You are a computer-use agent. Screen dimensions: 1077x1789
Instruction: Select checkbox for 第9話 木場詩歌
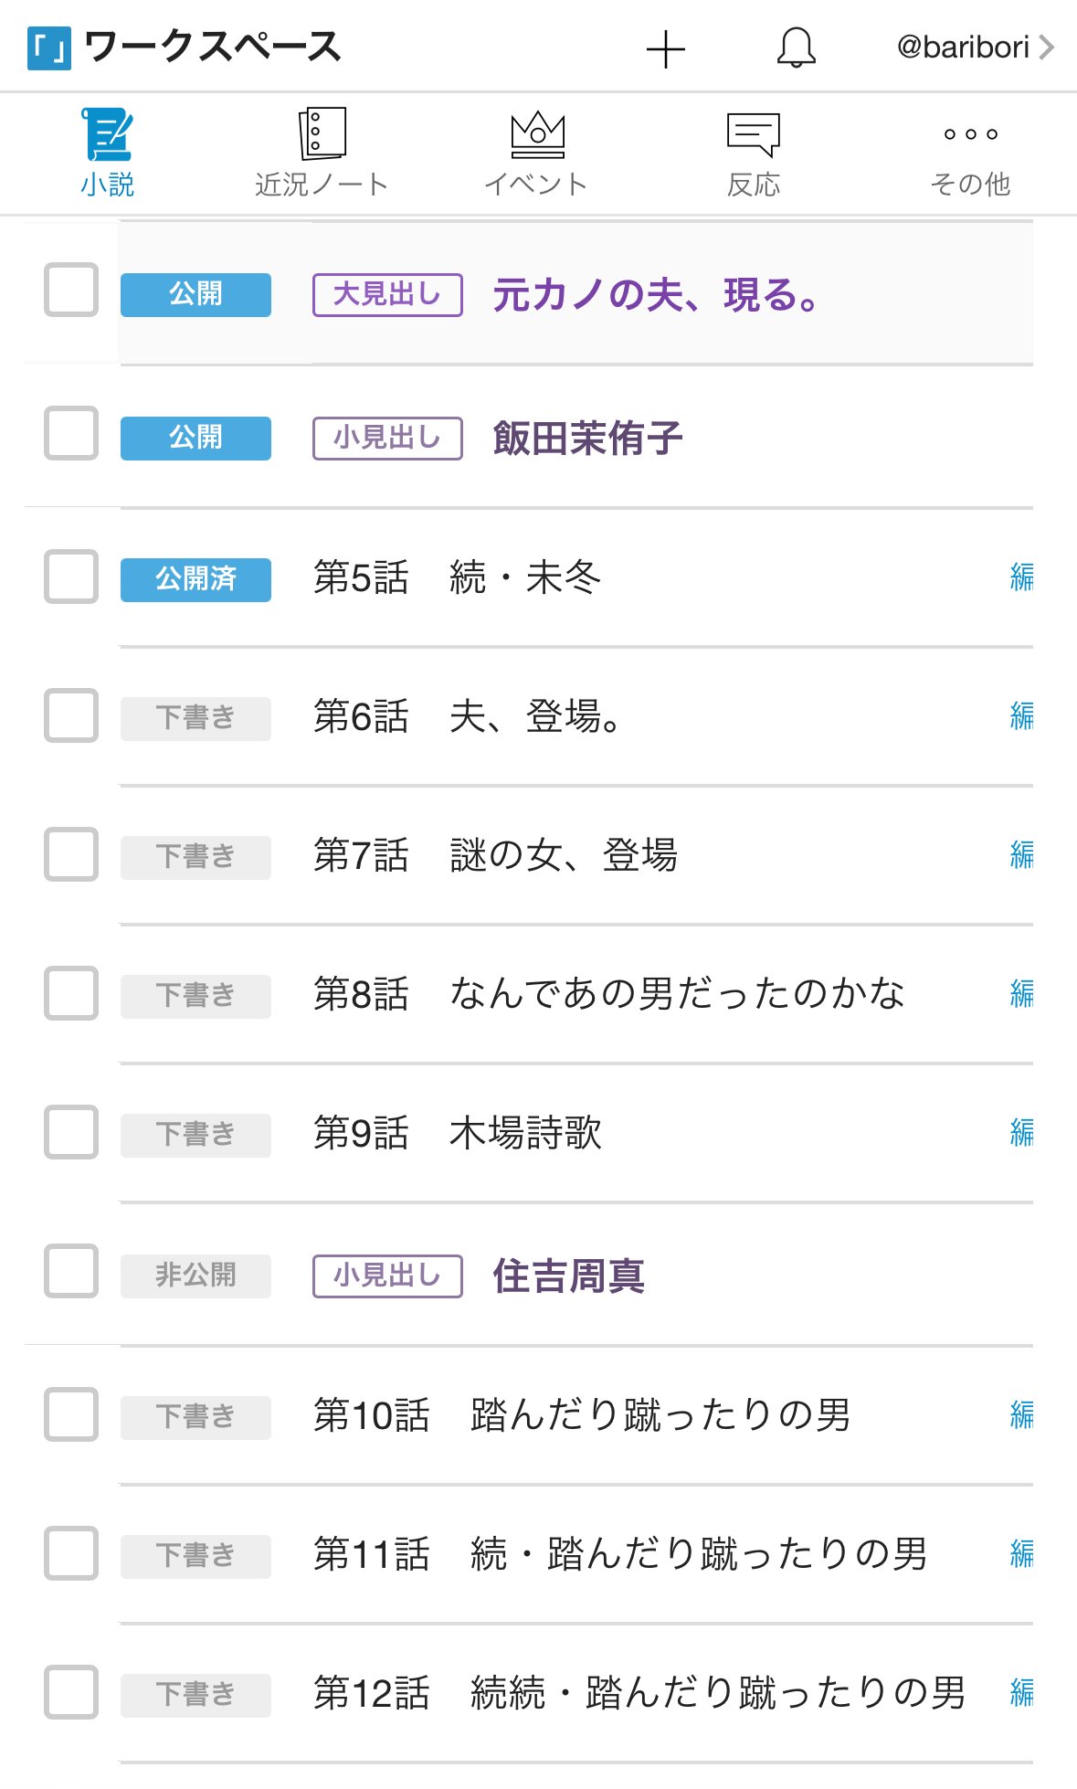point(71,1132)
